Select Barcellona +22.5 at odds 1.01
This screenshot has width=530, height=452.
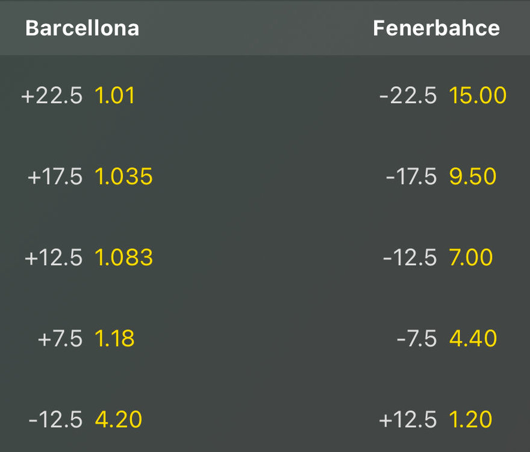click(x=78, y=95)
